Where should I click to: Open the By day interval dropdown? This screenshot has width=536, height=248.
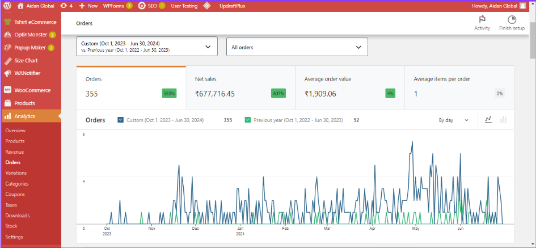454,120
